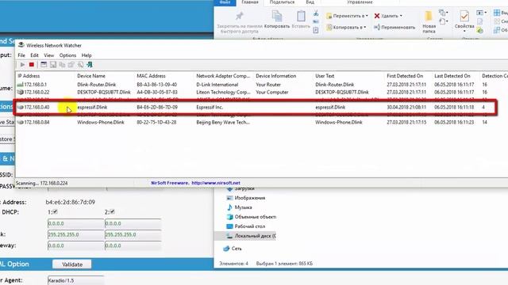
Task: Open the View menu
Action: point(49,55)
